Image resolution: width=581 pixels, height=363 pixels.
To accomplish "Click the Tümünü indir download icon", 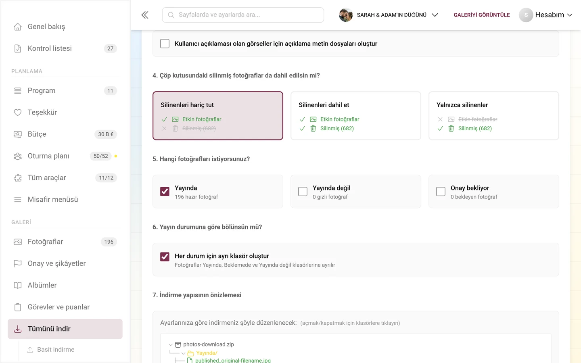I will pyautogui.click(x=18, y=329).
